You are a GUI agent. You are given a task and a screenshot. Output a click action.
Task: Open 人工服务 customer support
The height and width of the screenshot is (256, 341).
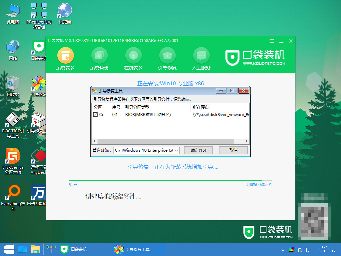201,57
